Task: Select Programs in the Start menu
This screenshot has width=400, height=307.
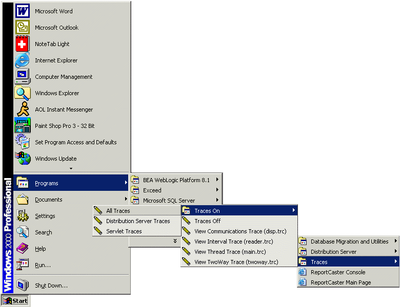Action: [x=71, y=183]
